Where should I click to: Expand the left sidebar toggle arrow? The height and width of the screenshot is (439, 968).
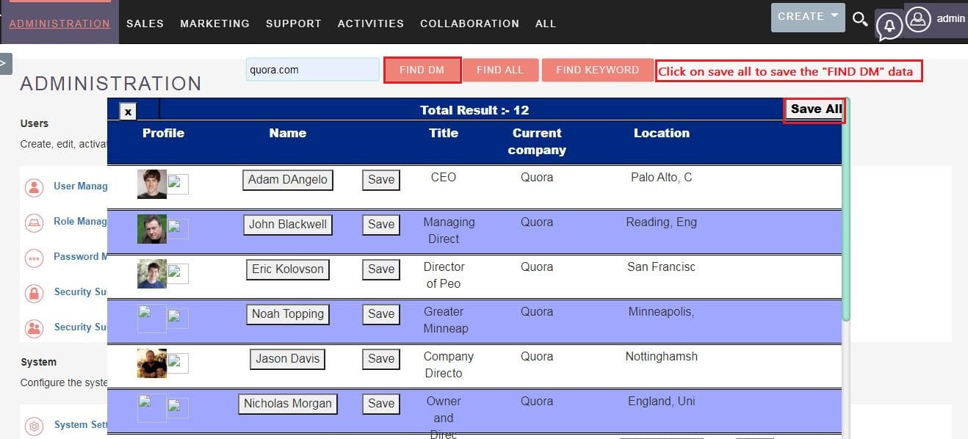5,63
